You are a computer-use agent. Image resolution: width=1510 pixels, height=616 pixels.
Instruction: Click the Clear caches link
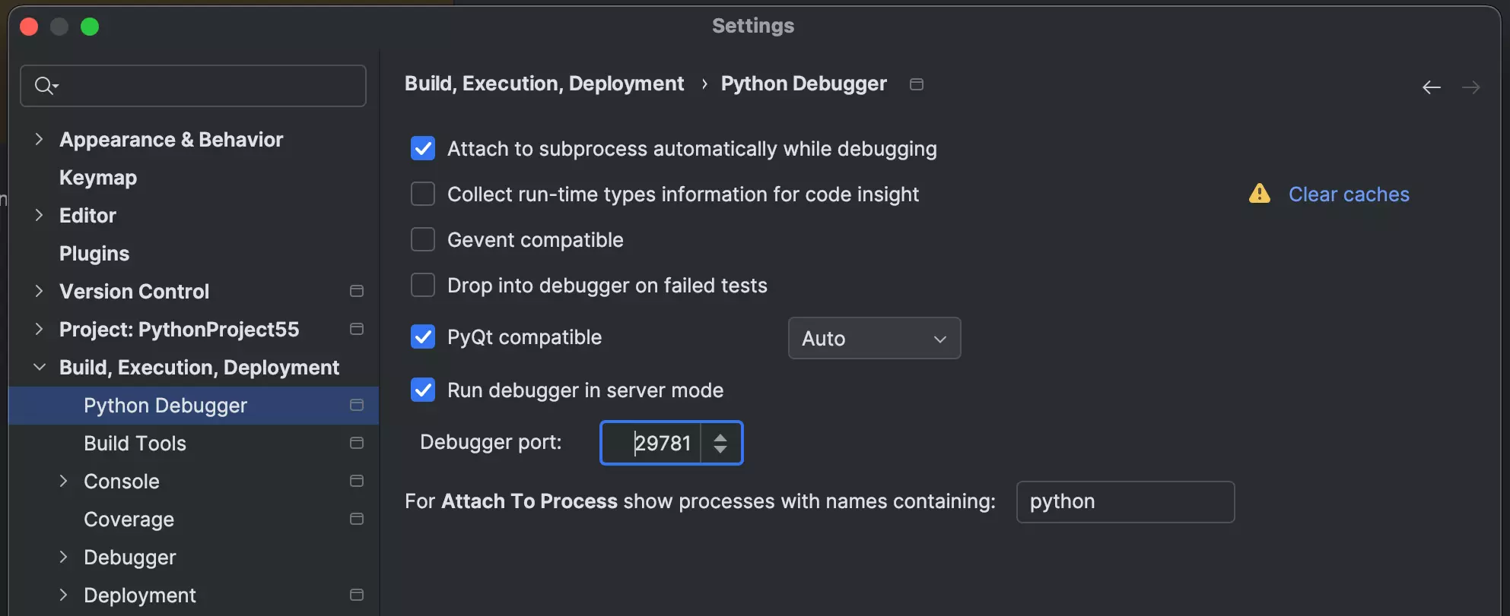pos(1348,194)
